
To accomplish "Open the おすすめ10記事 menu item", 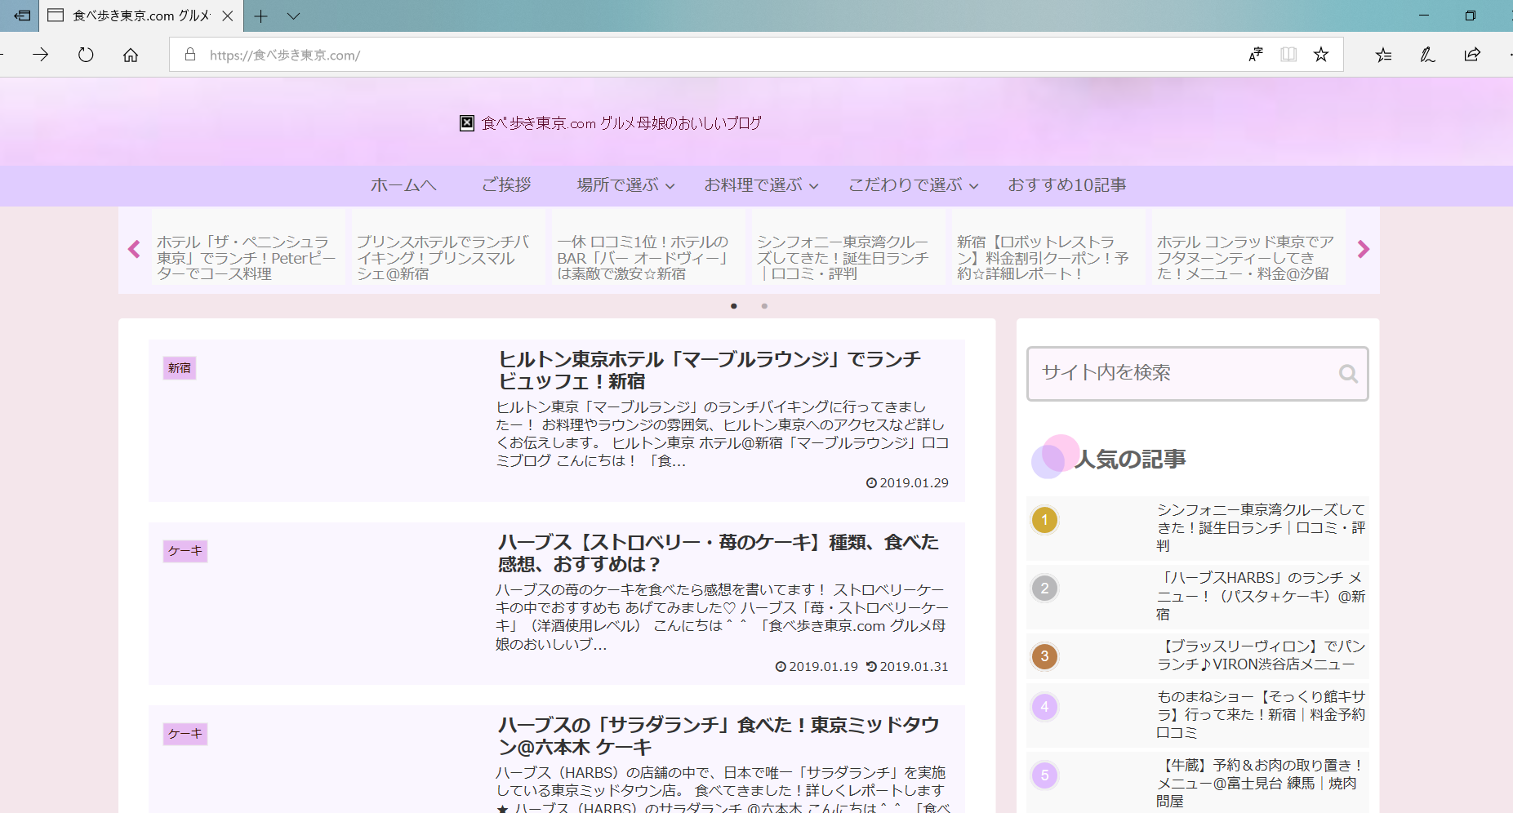I will (1067, 185).
